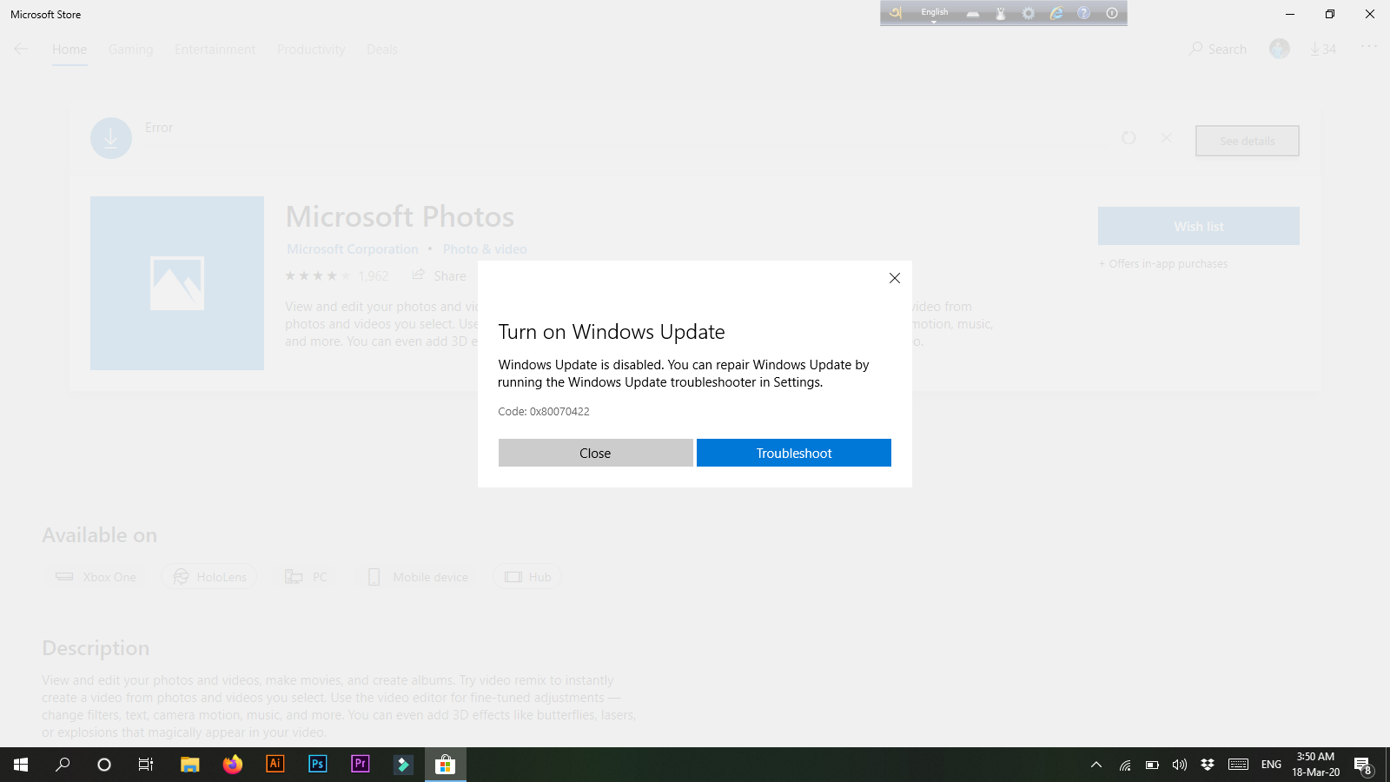Open the Windows Start menu
This screenshot has height=782, width=1390.
[x=21, y=765]
